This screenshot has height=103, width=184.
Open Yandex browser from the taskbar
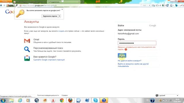click(53, 100)
